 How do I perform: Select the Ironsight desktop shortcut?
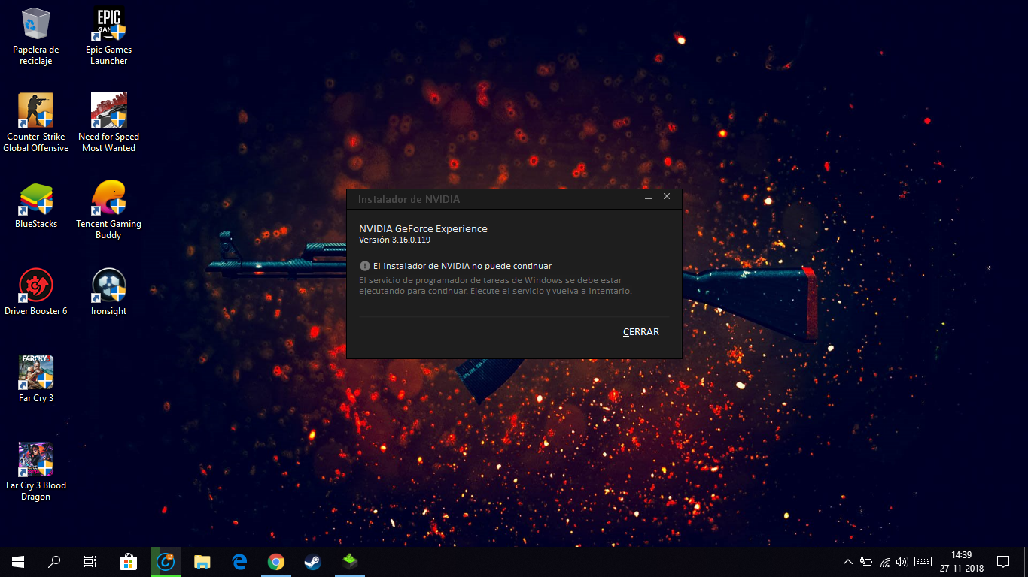109,292
